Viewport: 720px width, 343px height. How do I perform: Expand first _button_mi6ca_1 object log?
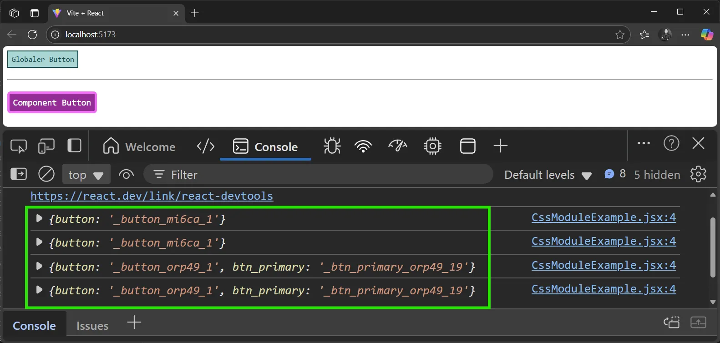click(39, 218)
